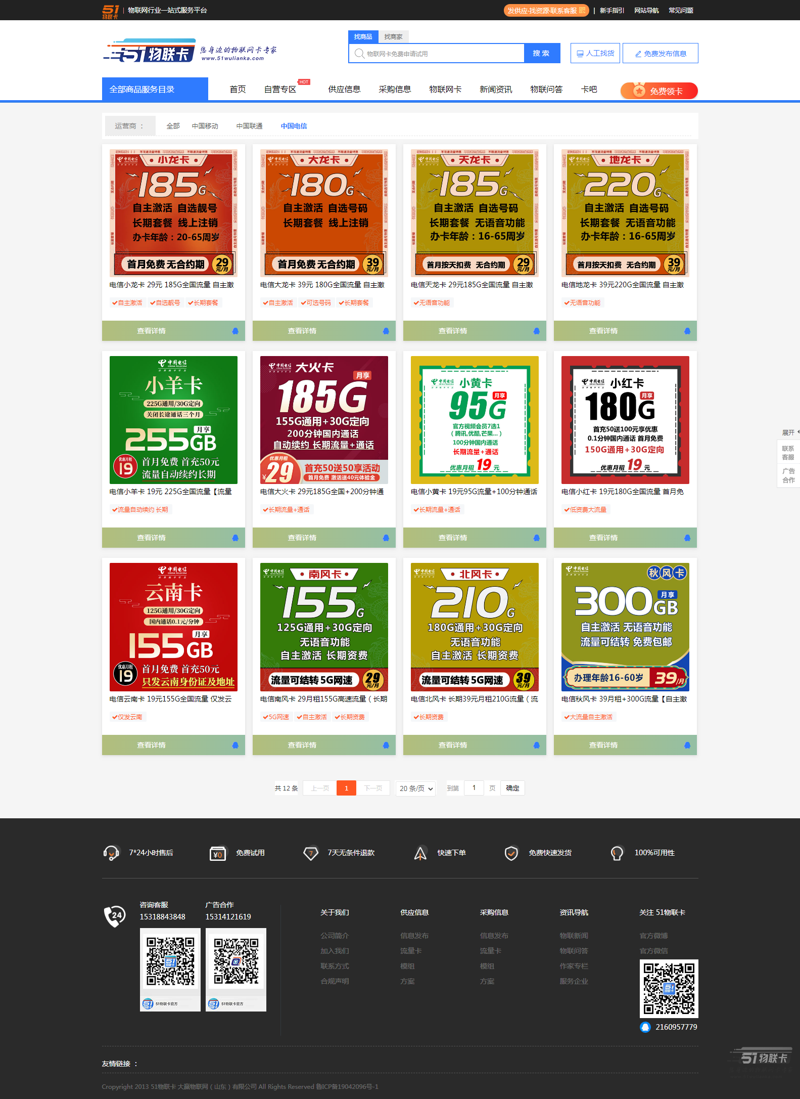The image size is (800, 1099).
Task: Click the QQ icon beside 2160957779
Action: coord(645,1027)
